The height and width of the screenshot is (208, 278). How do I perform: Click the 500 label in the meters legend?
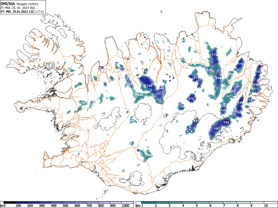(x=65, y=206)
